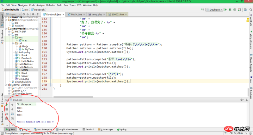Screen dimensions: 253x135
Task: Open the Spring tool window
Action: click(x=122, y=129)
